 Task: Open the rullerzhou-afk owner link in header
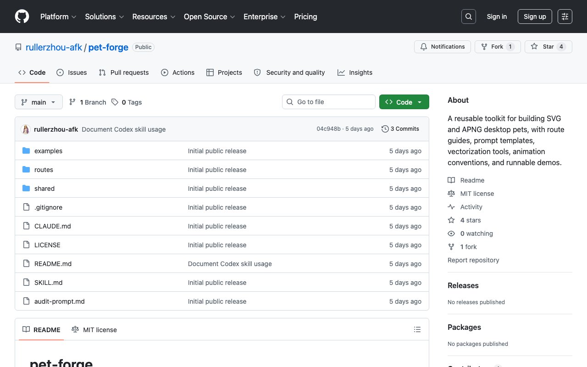54,47
